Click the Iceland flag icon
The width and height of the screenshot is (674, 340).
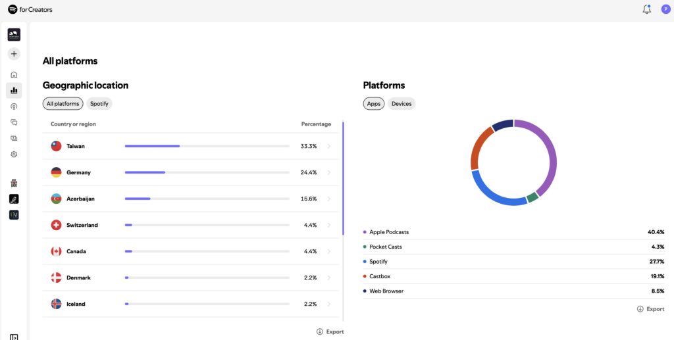(57, 304)
